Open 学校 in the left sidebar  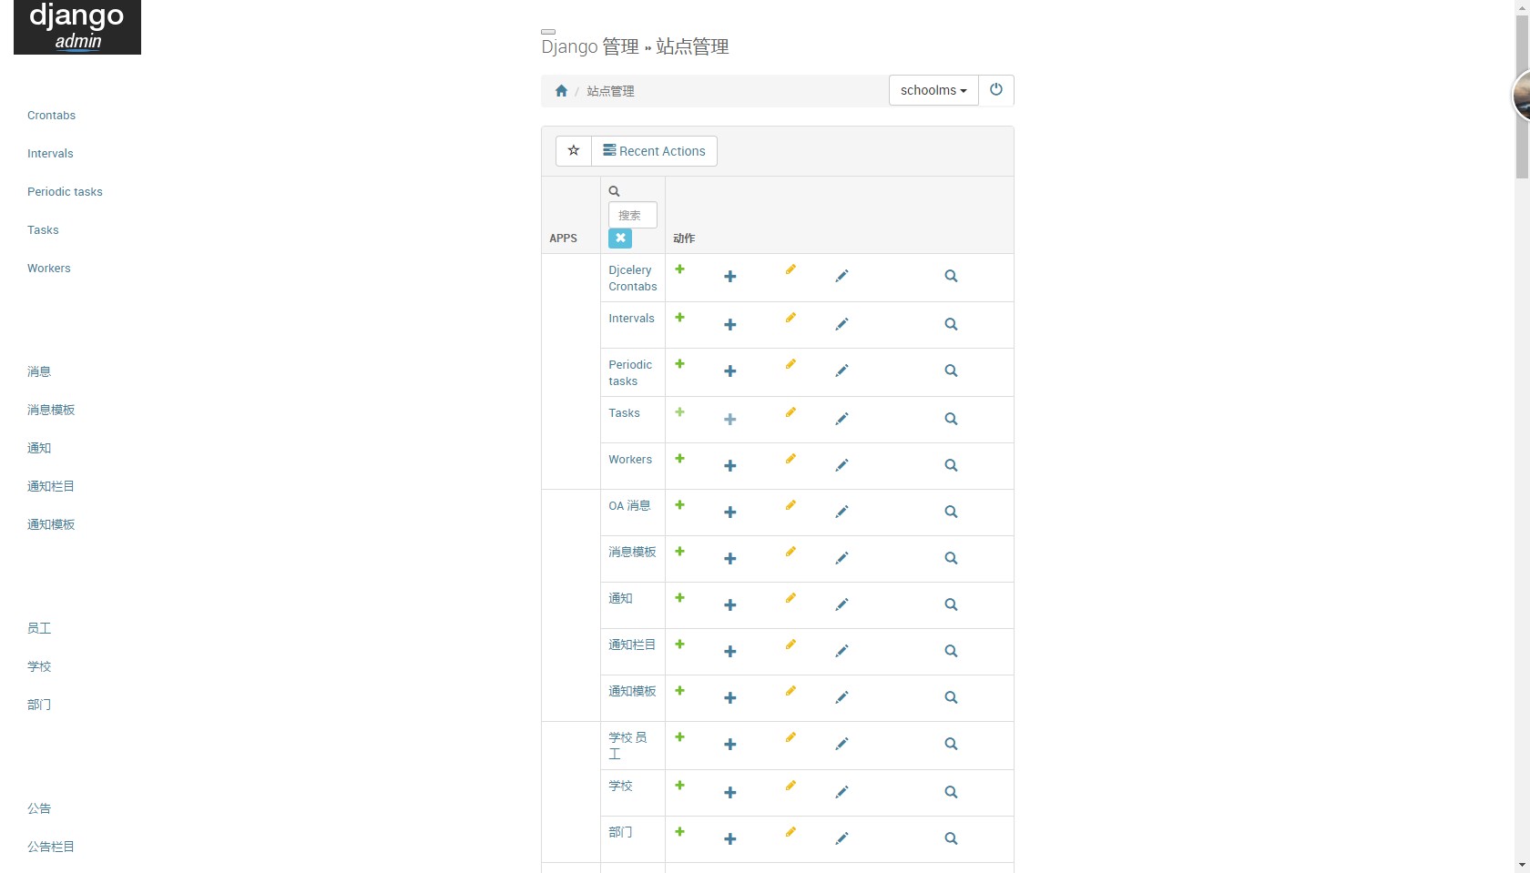click(x=39, y=666)
